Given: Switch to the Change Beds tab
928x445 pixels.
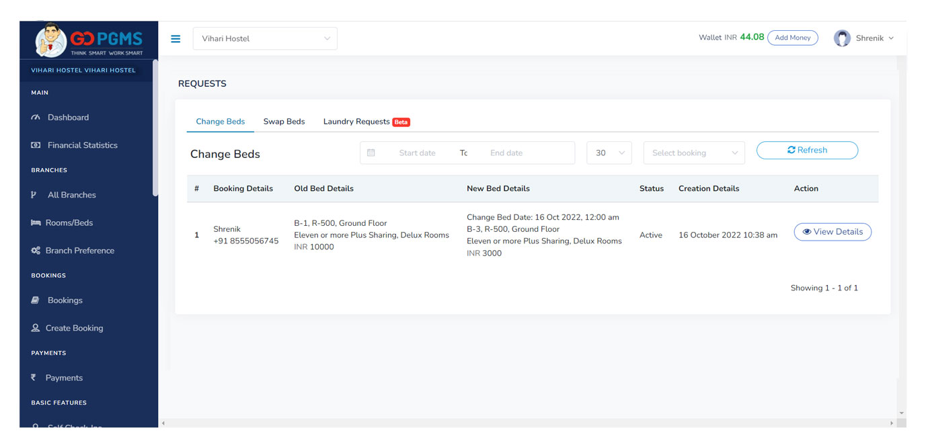Looking at the screenshot, I should 221,122.
